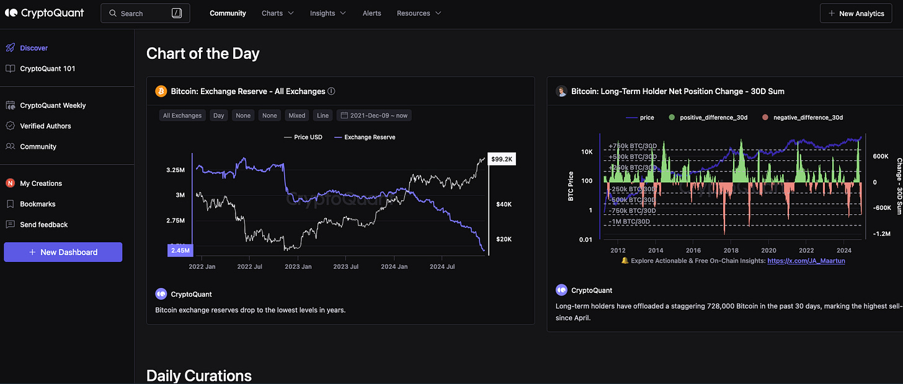903x384 pixels.
Task: Click the Search input field
Action: [145, 13]
